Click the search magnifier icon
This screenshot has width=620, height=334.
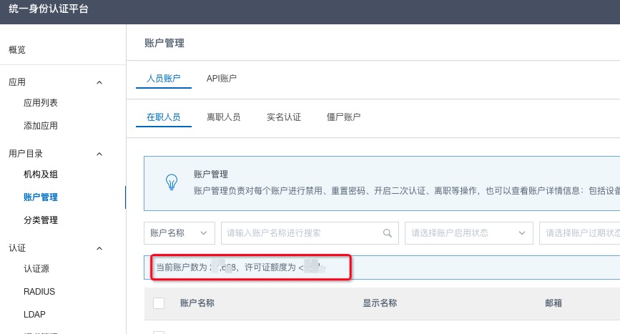[388, 232]
